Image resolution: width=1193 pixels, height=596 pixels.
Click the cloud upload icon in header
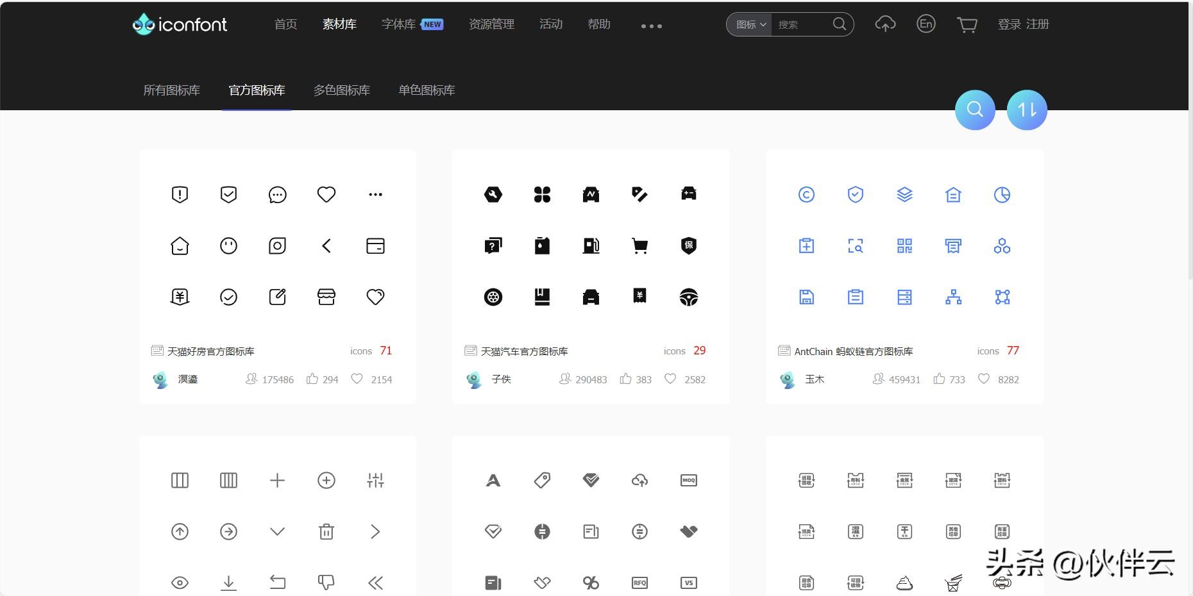[x=885, y=24]
